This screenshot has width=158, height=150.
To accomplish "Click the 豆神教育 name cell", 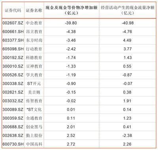I will [x=34, y=66].
